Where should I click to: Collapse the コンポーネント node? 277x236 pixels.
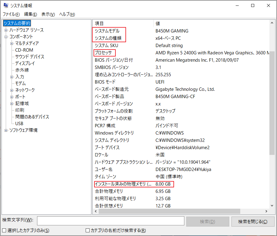coord(6,37)
